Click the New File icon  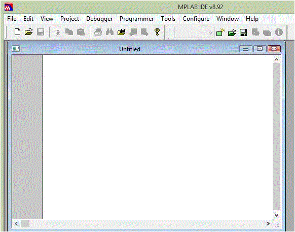pos(18,32)
